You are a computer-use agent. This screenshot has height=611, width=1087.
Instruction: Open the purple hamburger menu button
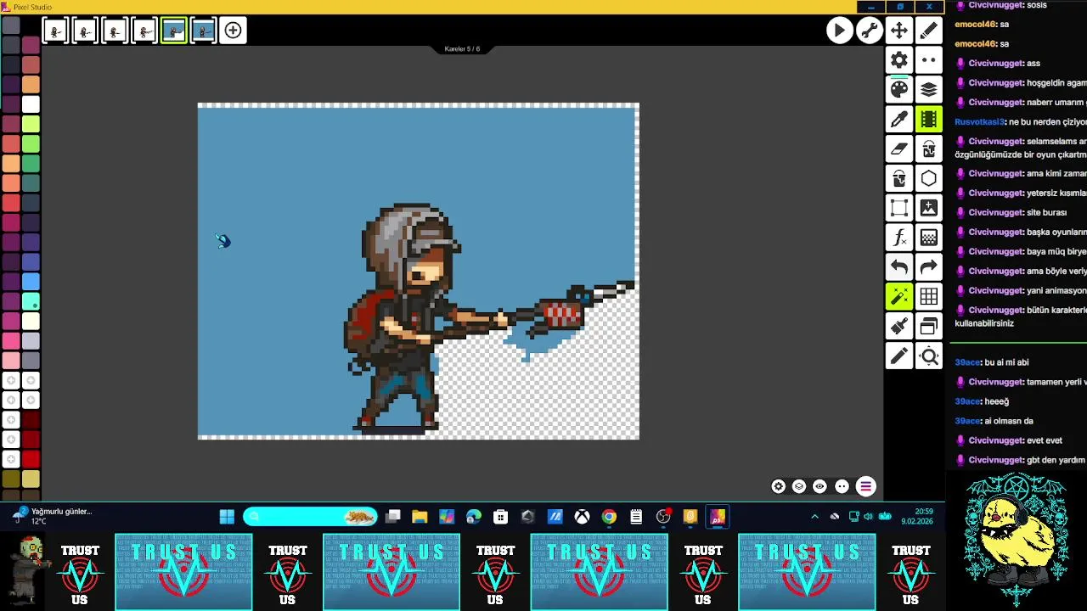tap(865, 486)
